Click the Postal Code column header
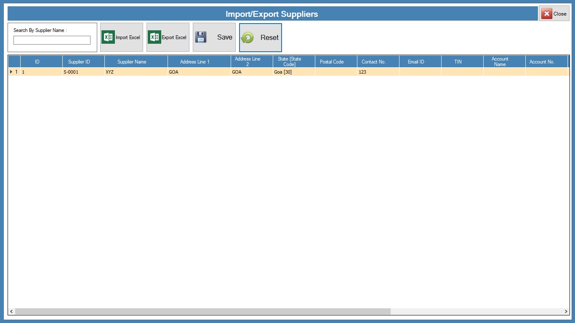The height and width of the screenshot is (323, 575). pos(332,62)
